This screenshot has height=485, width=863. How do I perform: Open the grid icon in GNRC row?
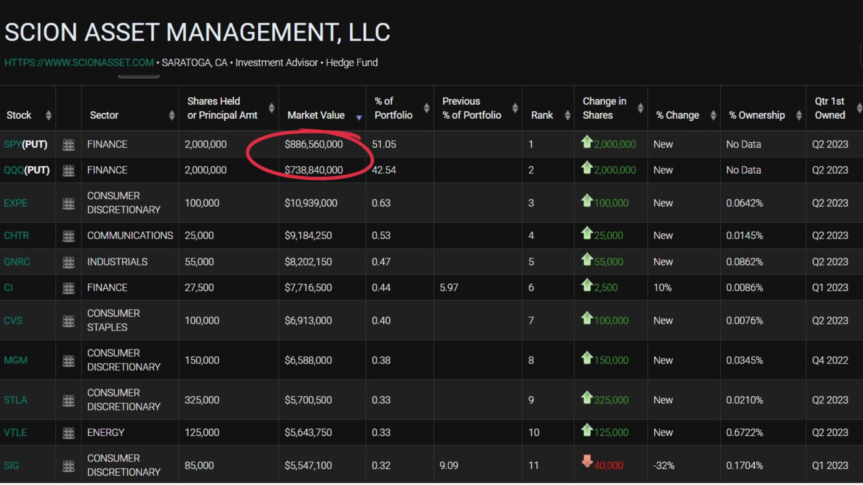point(68,262)
